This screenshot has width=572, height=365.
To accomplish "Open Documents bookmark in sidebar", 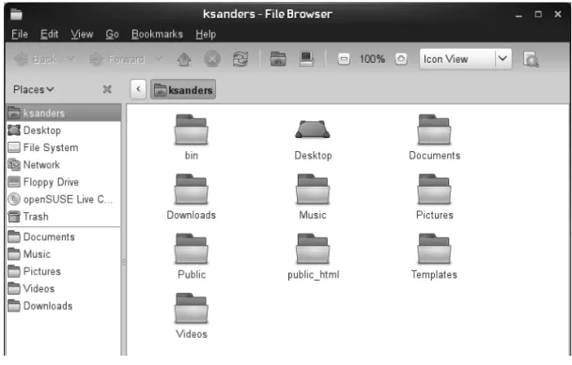I will 64,236.
